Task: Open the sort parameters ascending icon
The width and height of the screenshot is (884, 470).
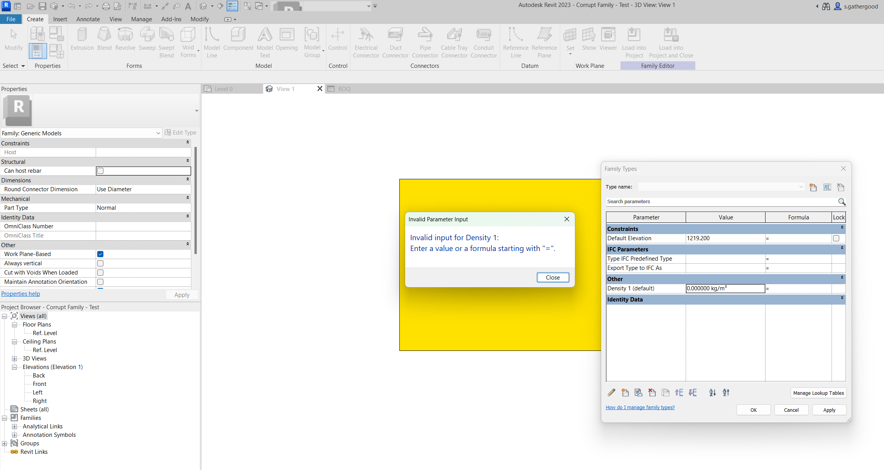Action: [712, 393]
